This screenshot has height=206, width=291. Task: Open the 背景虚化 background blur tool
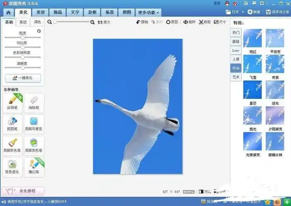(12, 167)
